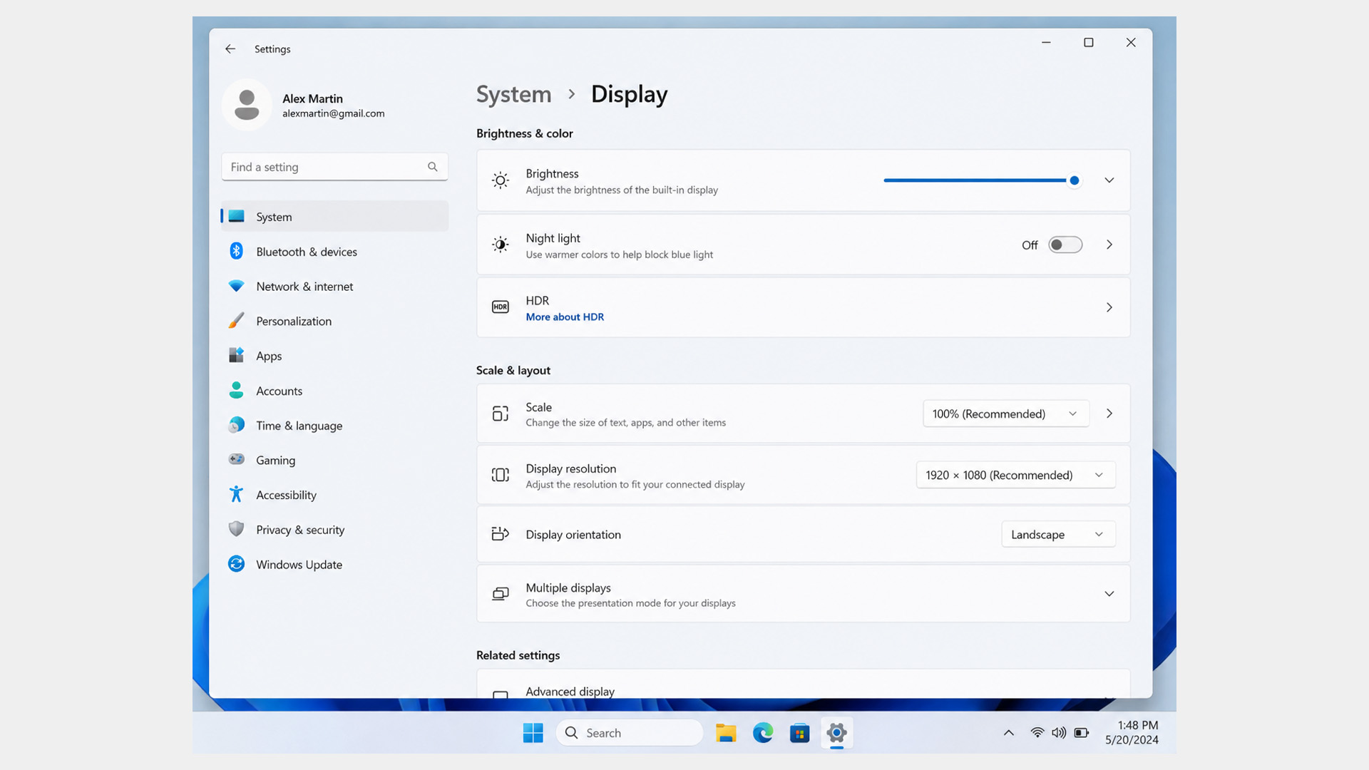The image size is (1369, 770).
Task: Open the clock and date flyout
Action: [x=1132, y=733]
